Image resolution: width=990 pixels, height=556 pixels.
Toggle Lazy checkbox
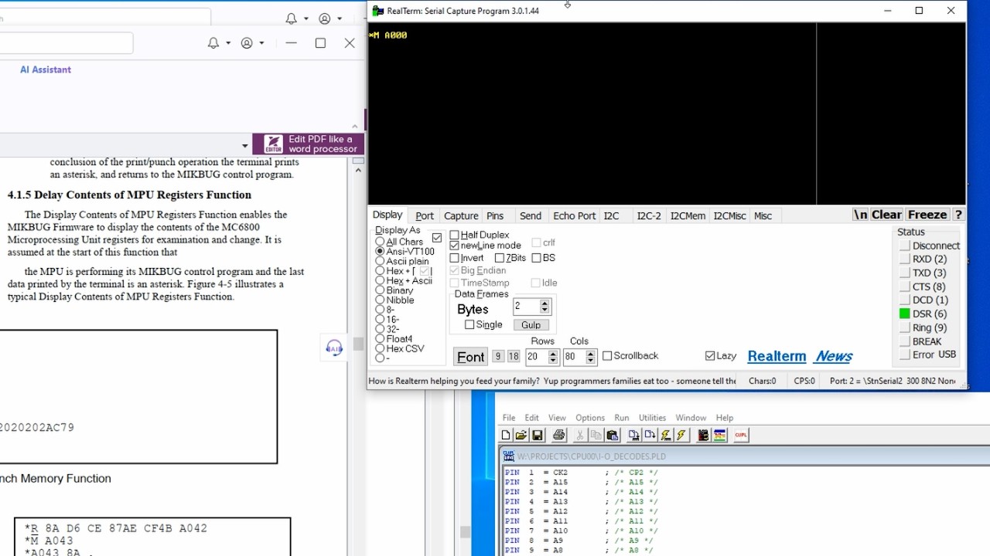pyautogui.click(x=710, y=356)
